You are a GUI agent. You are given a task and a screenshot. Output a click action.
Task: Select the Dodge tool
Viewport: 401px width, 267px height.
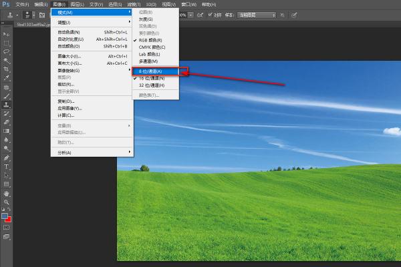point(6,148)
